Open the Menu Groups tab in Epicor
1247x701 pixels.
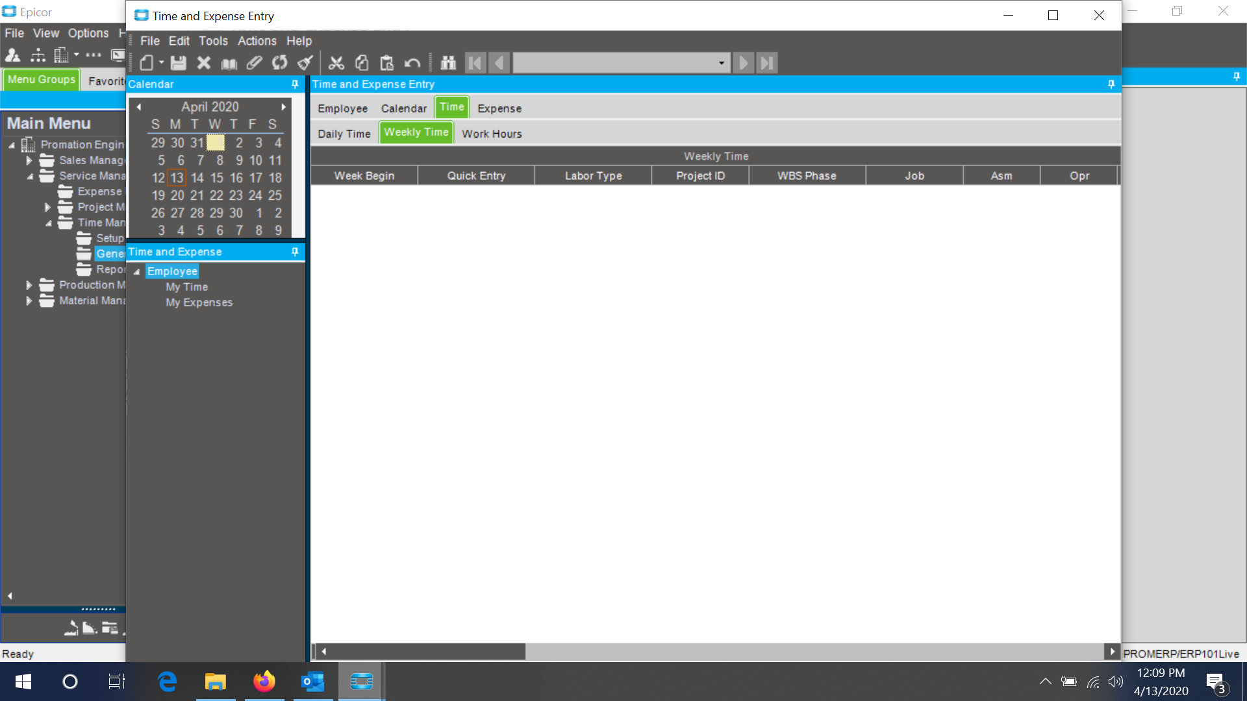42,80
